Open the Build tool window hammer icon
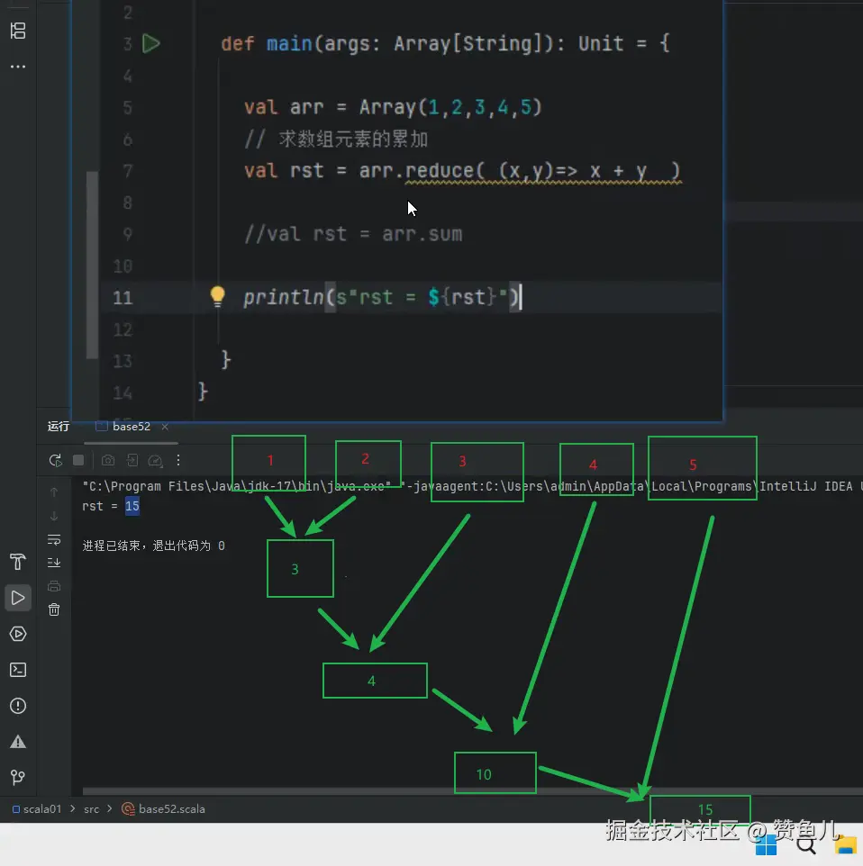 (17, 562)
